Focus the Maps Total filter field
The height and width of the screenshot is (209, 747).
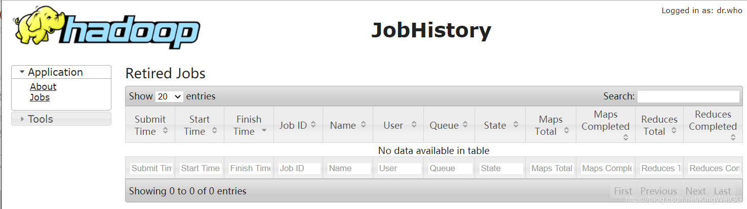pyautogui.click(x=552, y=169)
